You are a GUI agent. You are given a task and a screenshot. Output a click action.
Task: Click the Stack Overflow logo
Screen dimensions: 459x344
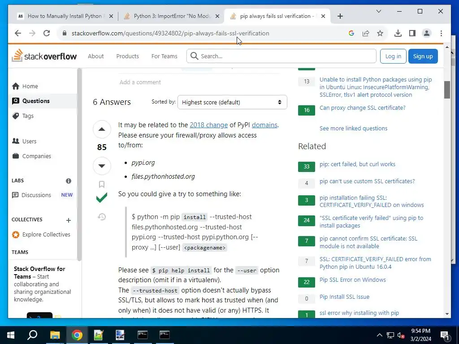(44, 56)
